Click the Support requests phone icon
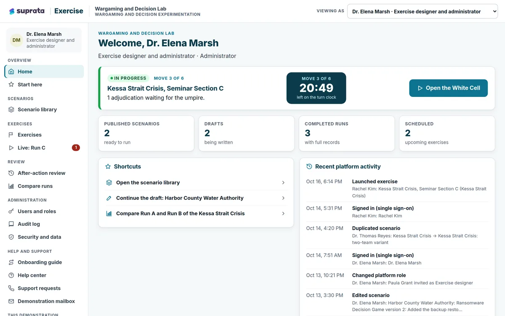Viewport: 505px width, 316px height. click(x=11, y=289)
